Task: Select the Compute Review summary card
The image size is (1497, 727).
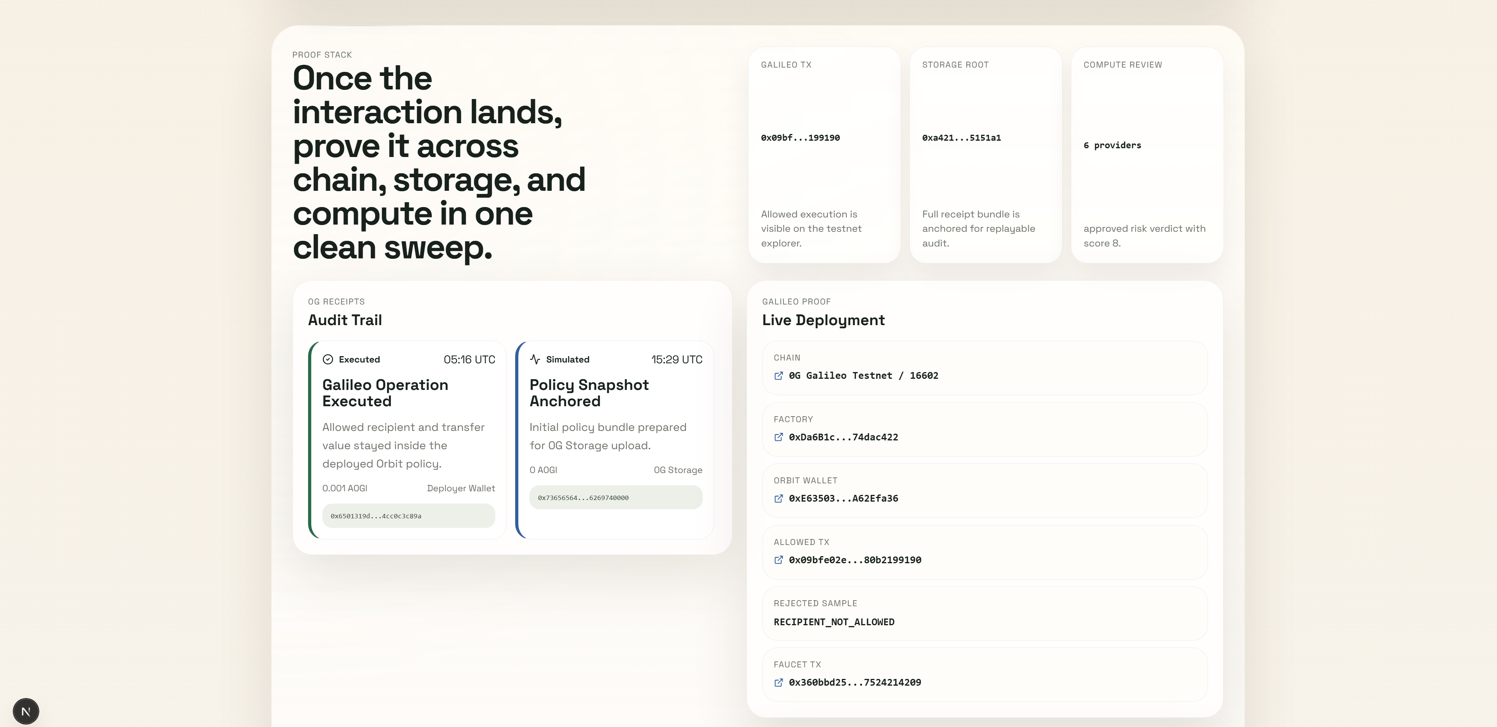Action: tap(1147, 155)
